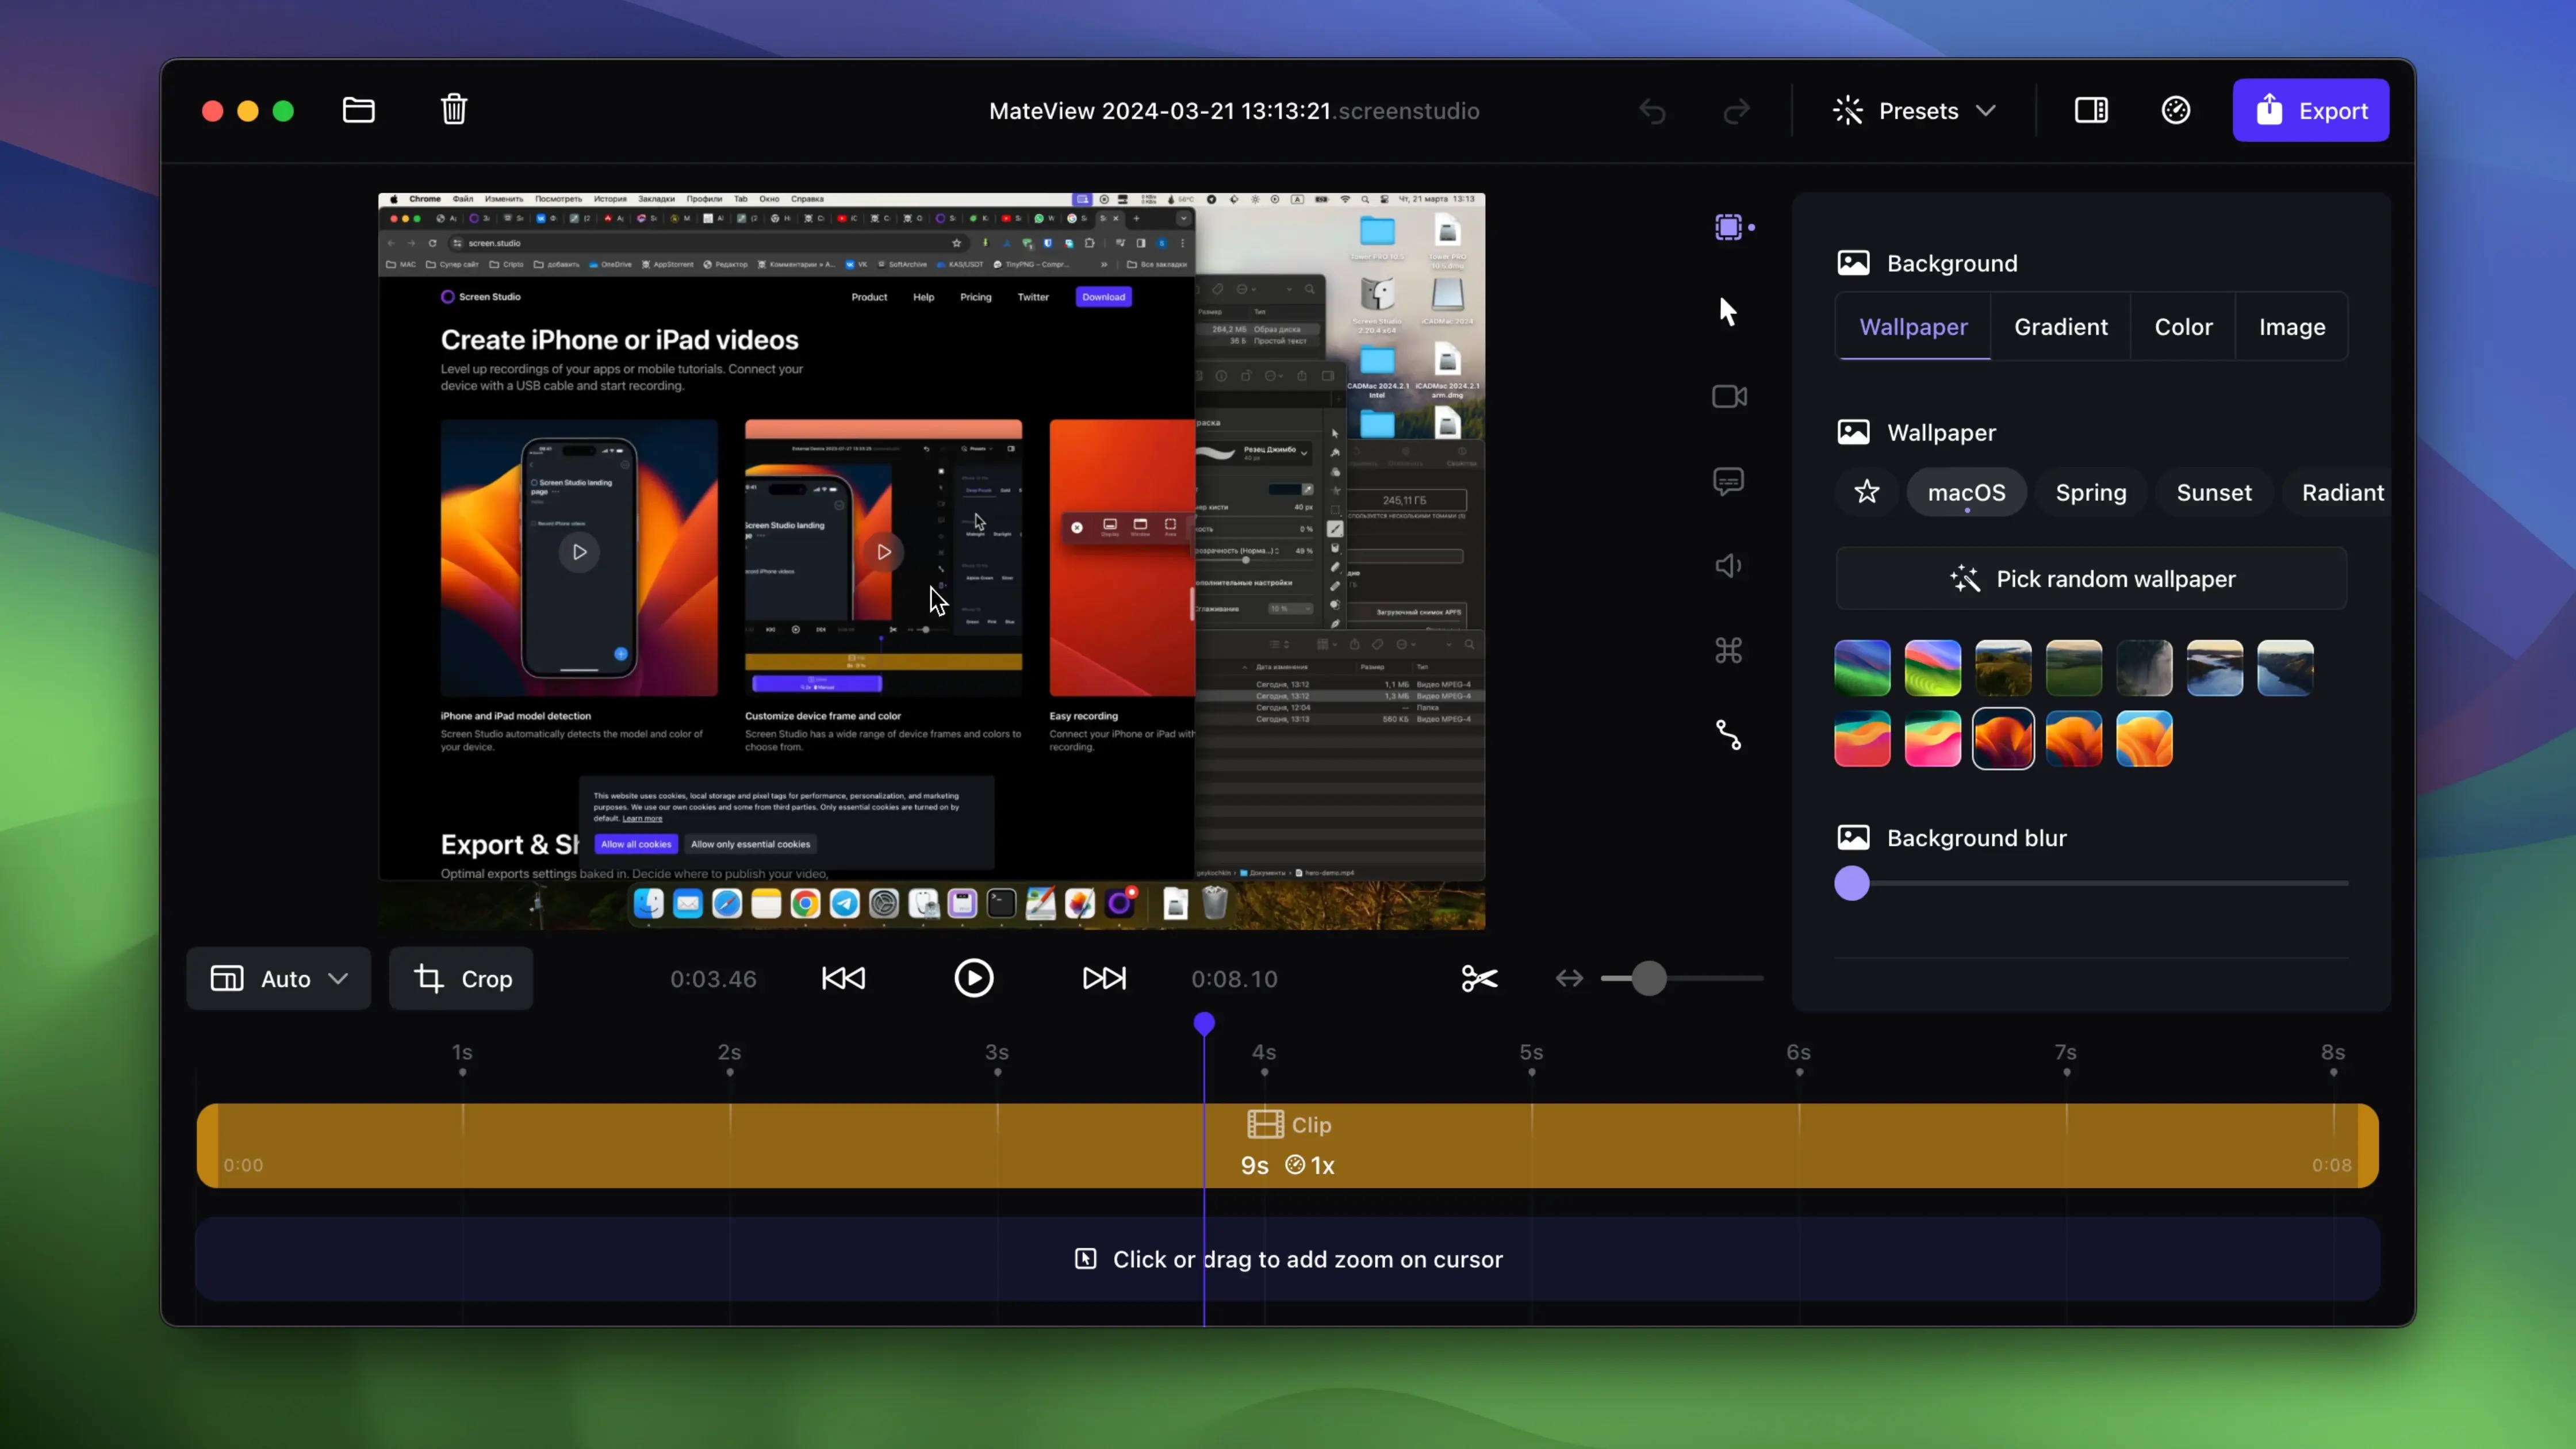
Task: Open the Auto aspect ratio dropdown
Action: 278,978
